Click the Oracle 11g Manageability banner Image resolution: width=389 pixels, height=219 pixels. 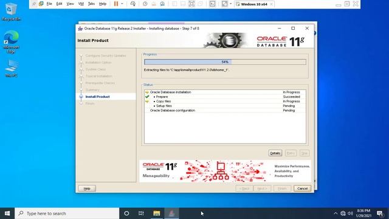[x=225, y=171]
